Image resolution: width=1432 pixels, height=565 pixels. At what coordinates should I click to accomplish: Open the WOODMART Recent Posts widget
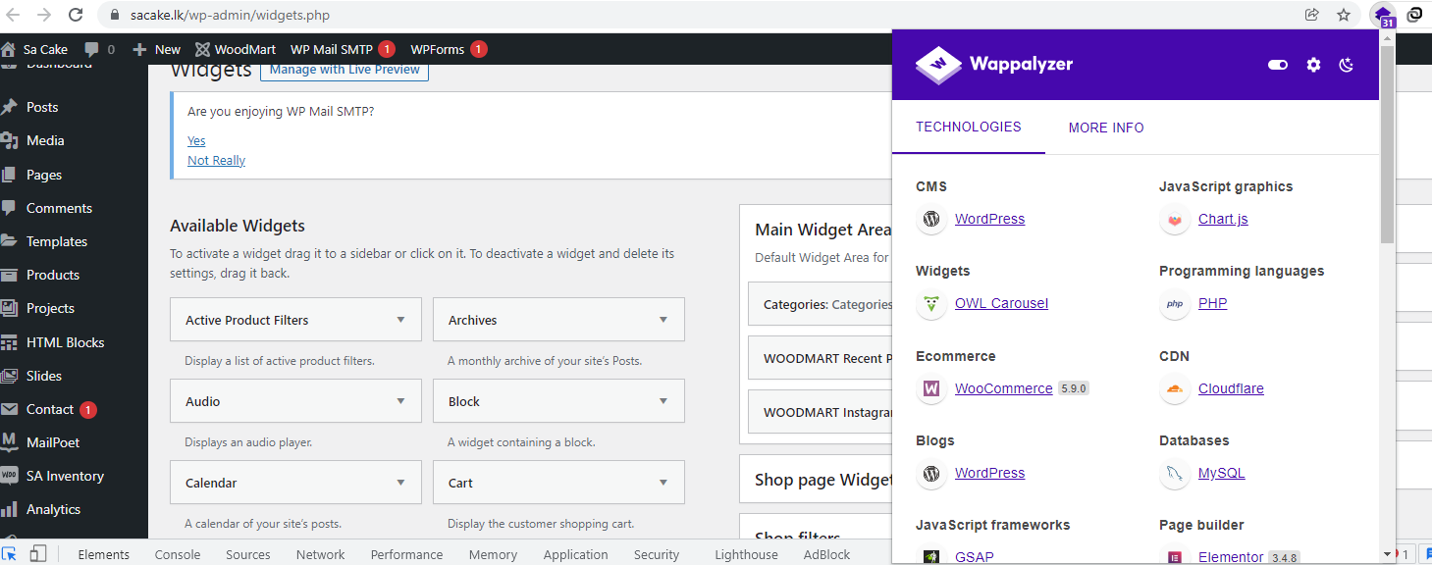tap(821, 358)
